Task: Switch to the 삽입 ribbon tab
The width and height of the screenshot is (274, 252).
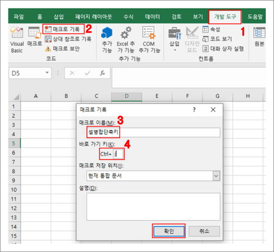Action: coord(59,17)
